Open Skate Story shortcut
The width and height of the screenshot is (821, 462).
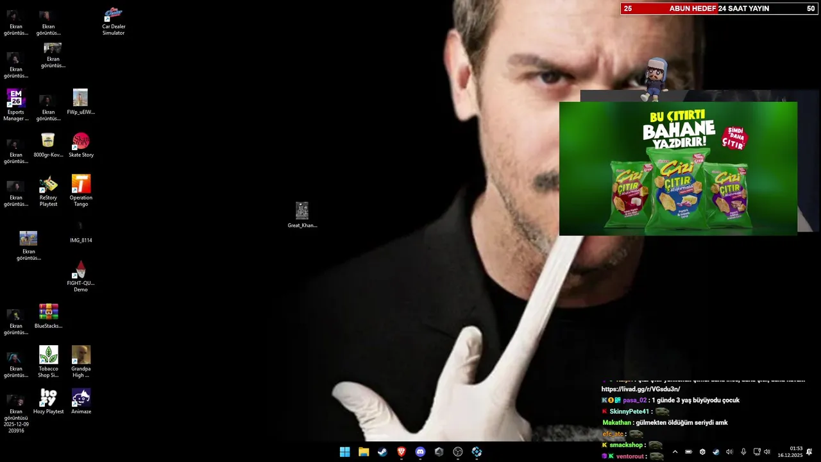(81, 145)
